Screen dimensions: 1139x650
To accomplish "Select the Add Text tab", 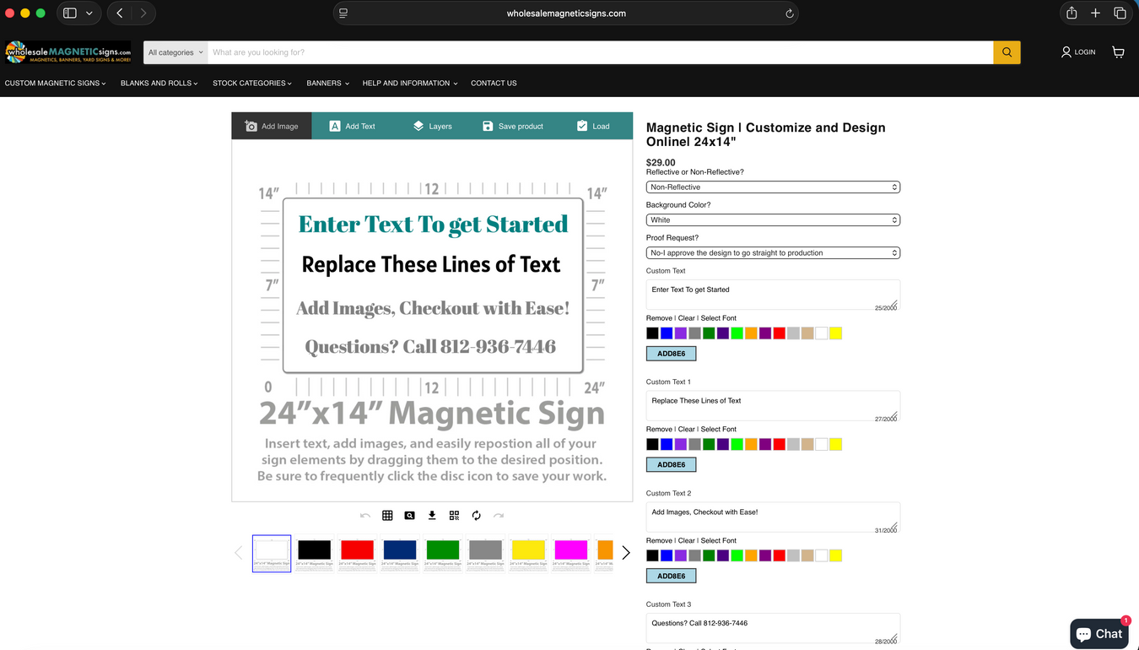I will coord(352,126).
